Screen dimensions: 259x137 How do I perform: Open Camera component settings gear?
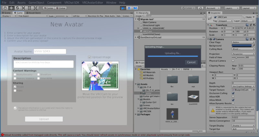coord(254,39)
